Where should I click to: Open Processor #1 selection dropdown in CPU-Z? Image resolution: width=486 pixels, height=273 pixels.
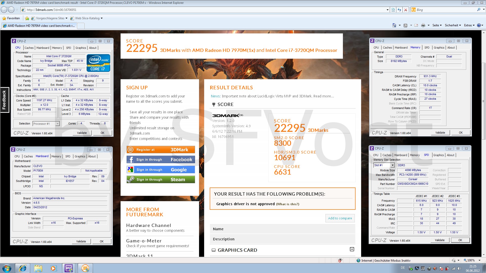pos(57,124)
